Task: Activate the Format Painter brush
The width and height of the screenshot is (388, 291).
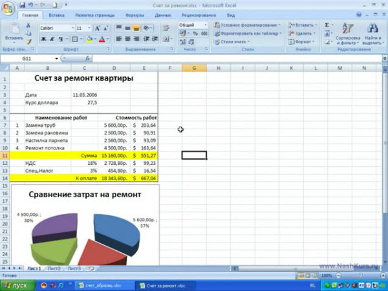Action: [28, 41]
